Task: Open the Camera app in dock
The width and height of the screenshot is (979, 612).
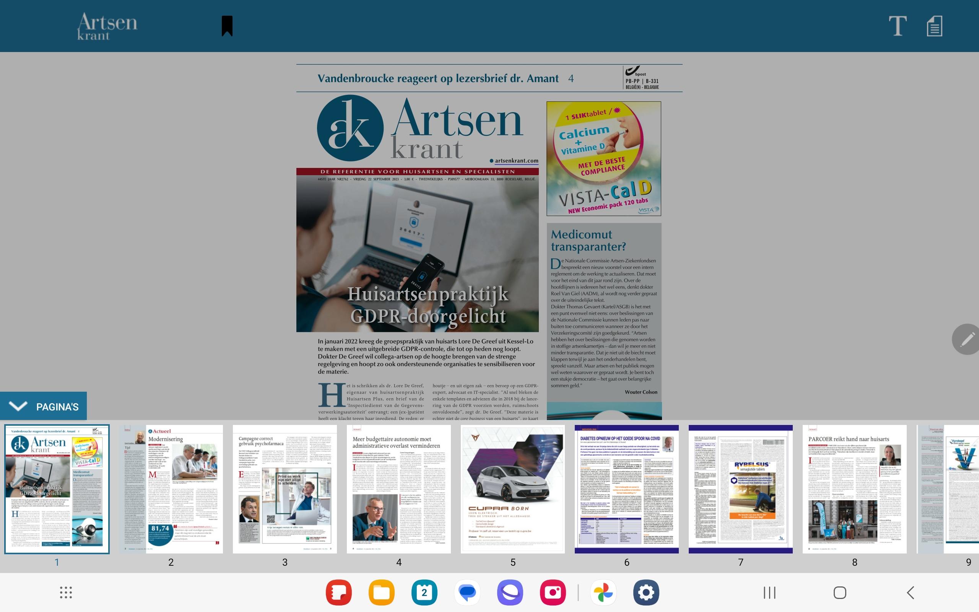Action: [553, 592]
